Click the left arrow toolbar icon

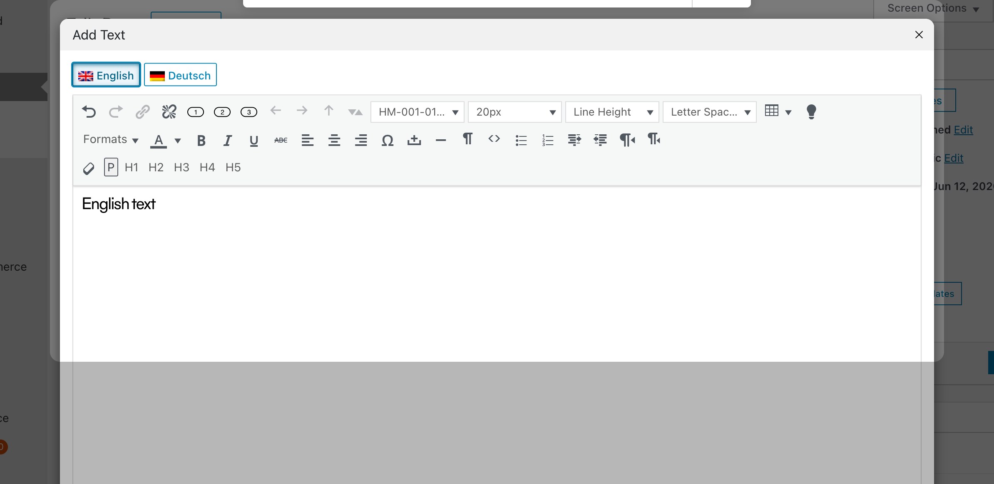(x=276, y=111)
